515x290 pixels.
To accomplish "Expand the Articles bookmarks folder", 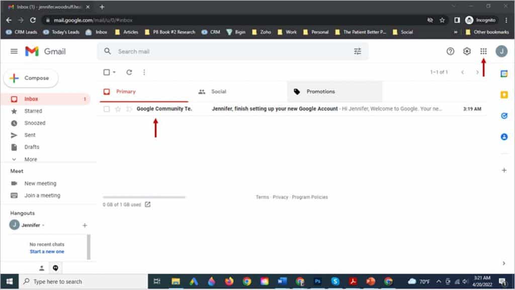I will coord(127,32).
